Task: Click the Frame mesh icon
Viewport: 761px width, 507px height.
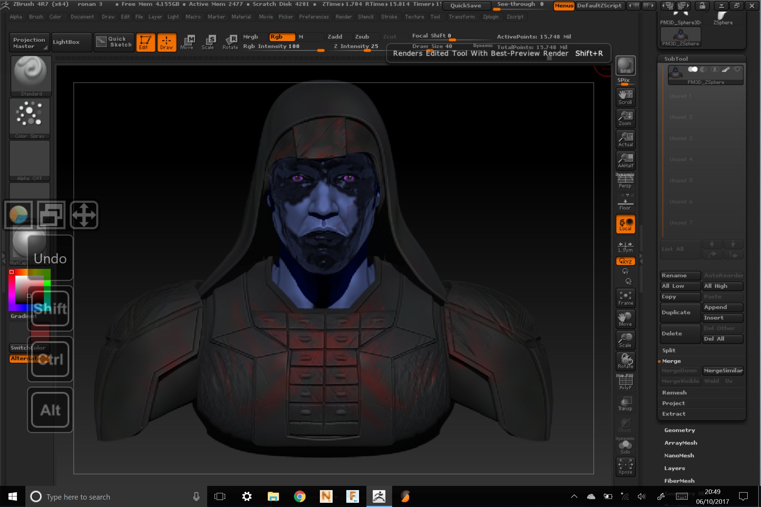Action: 625,298
